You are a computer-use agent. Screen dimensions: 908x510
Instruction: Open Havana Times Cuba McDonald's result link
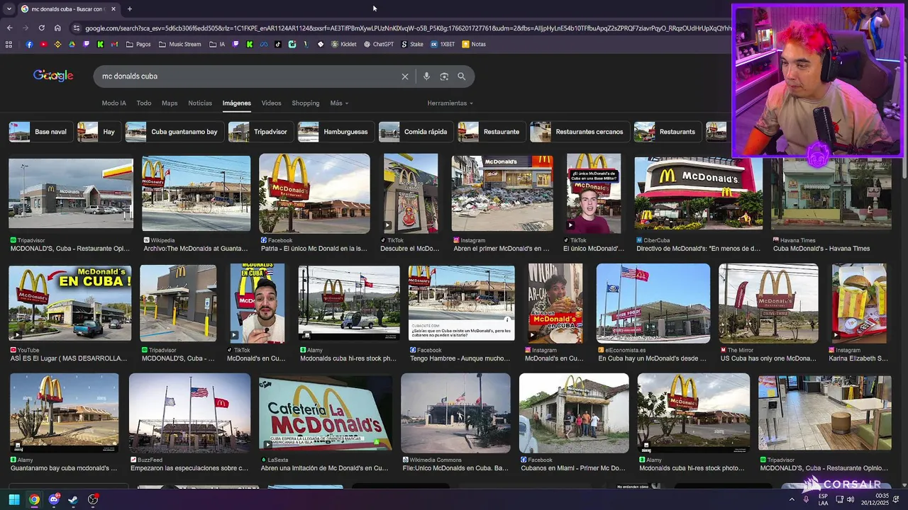821,249
